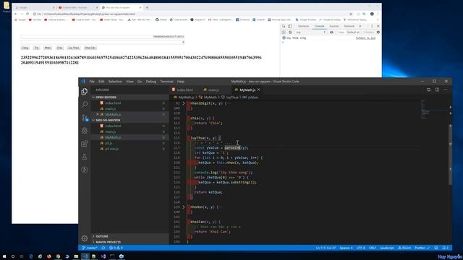Click the Cộng button on the web page
Viewport: 463px width, 260px height.
tap(25, 48)
